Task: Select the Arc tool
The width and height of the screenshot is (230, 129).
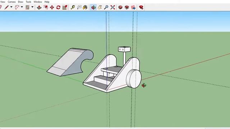Action: click(x=17, y=7)
